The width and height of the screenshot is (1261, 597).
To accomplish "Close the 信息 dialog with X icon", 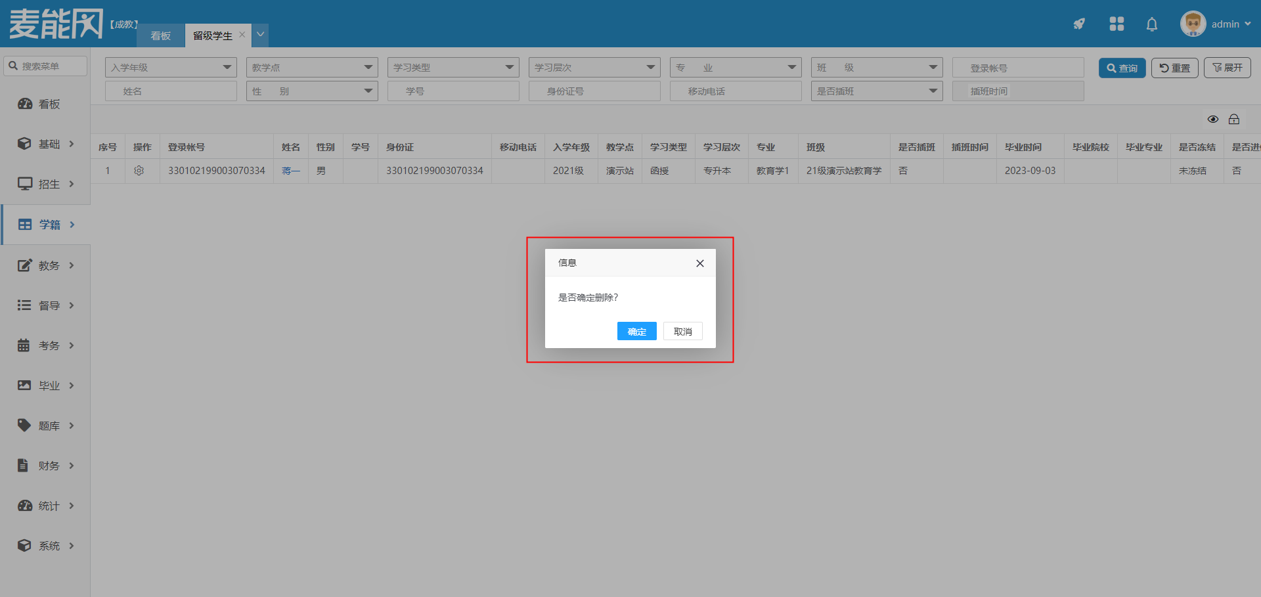I will (x=699, y=263).
